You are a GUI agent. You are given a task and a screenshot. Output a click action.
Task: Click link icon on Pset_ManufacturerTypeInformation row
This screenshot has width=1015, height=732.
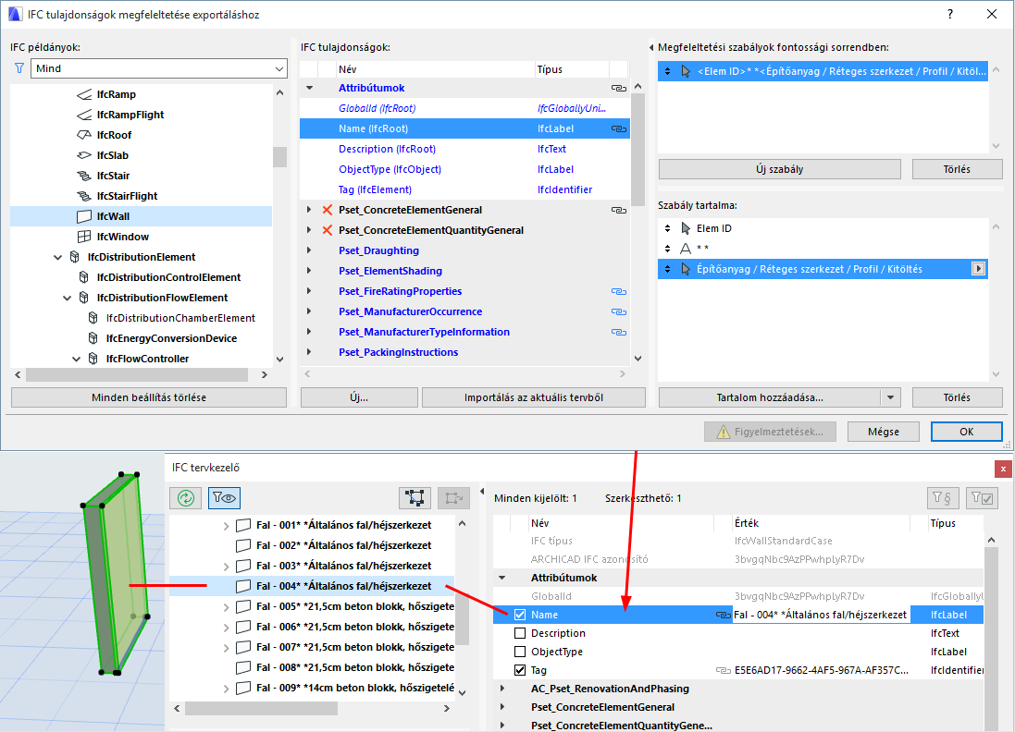[x=619, y=333]
